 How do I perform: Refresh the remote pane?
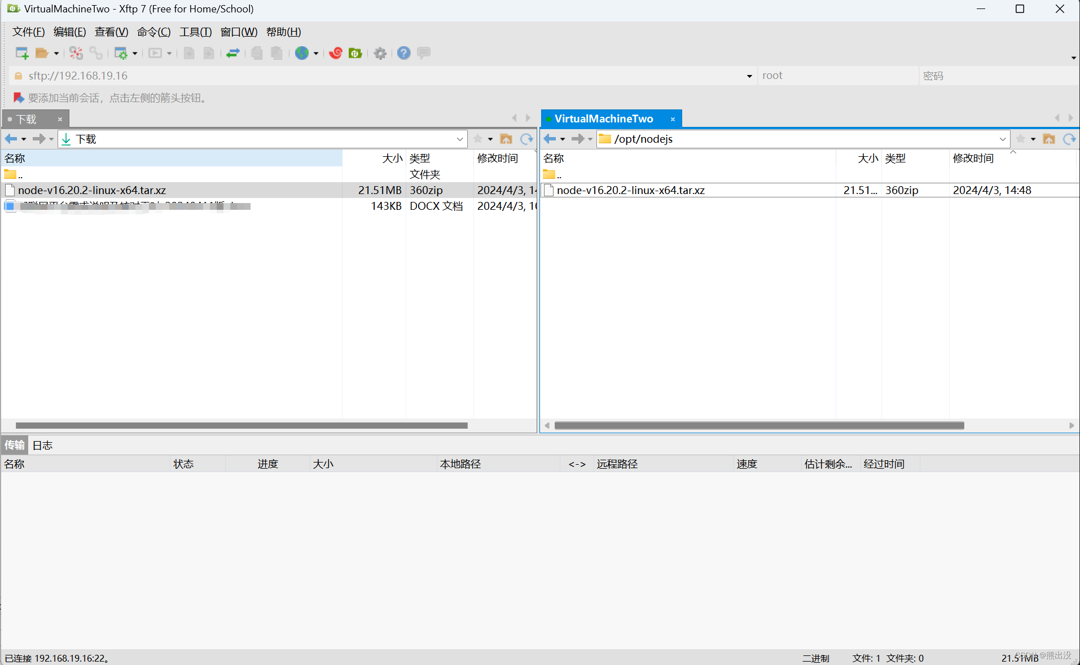coord(1069,139)
